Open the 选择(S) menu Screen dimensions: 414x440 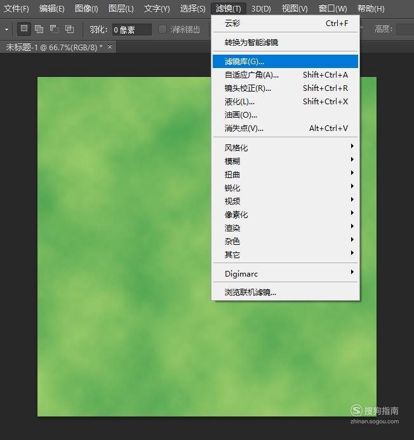[192, 9]
